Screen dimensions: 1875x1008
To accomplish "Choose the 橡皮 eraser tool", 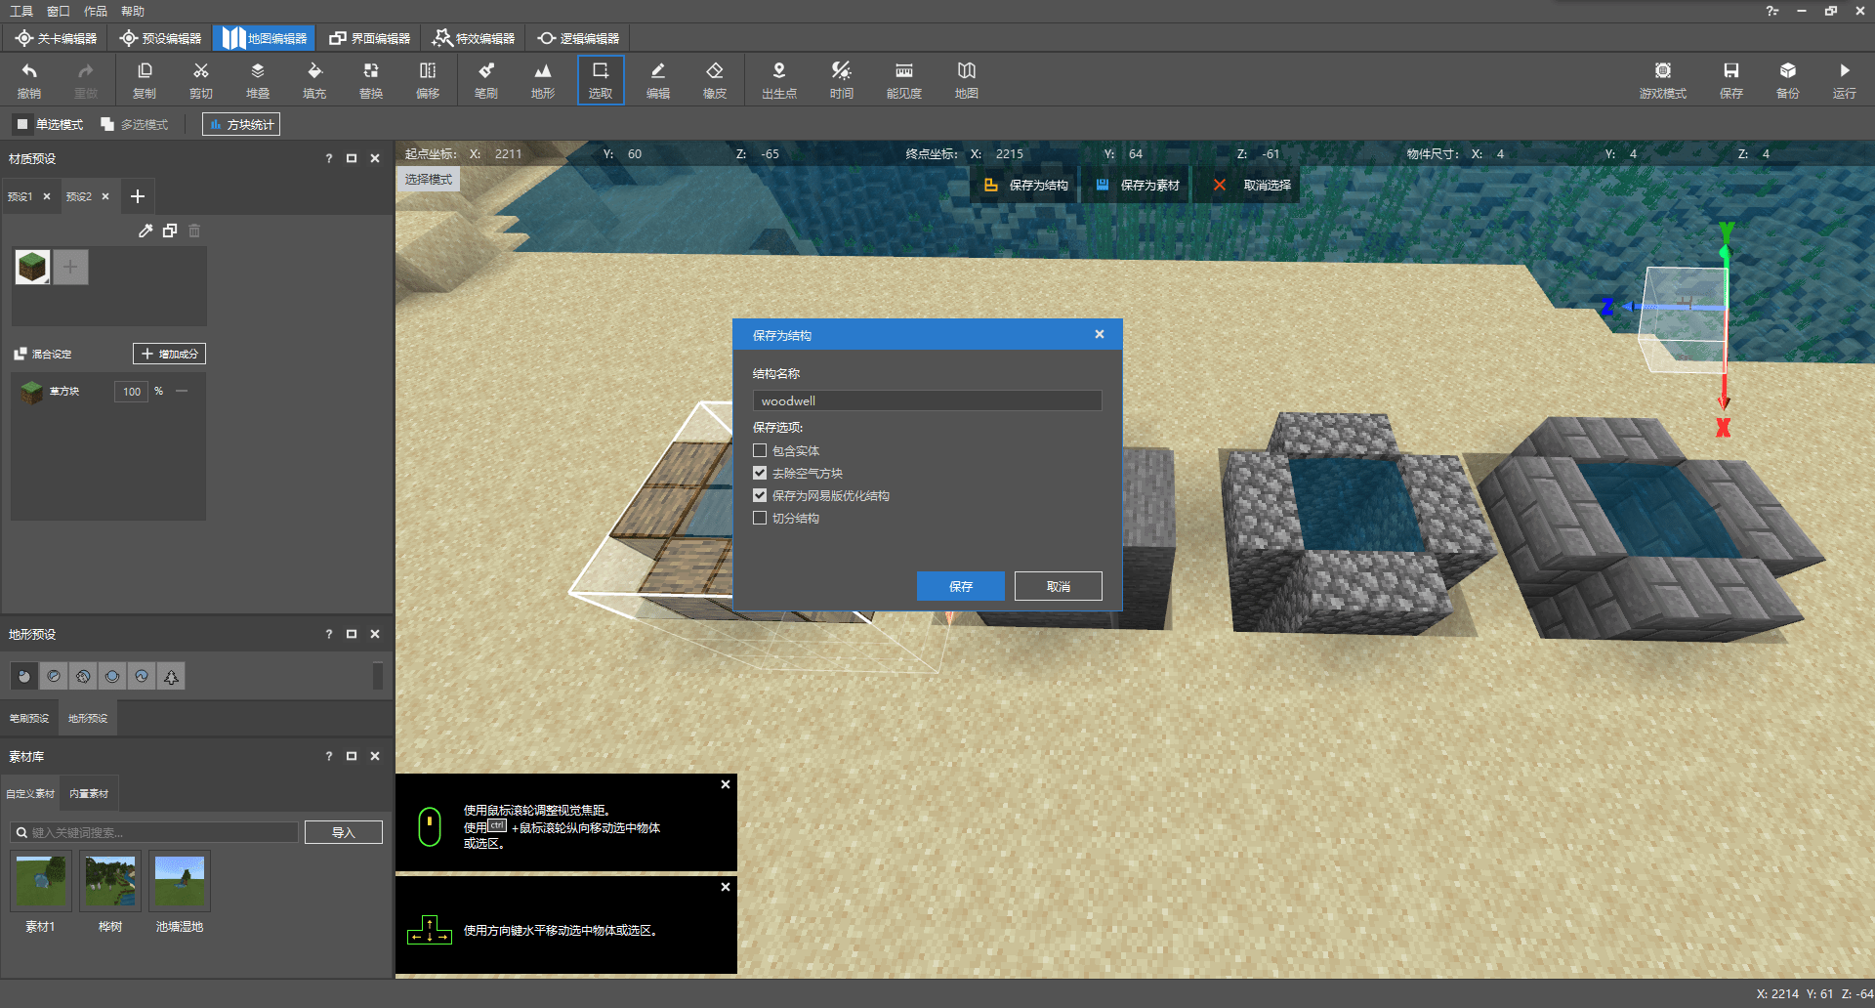I will [714, 79].
